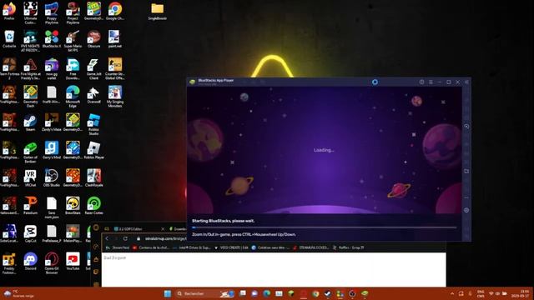Viewport: 534px width, 300px height.
Task: Open the Windows Start menu
Action: pyautogui.click(x=168, y=293)
